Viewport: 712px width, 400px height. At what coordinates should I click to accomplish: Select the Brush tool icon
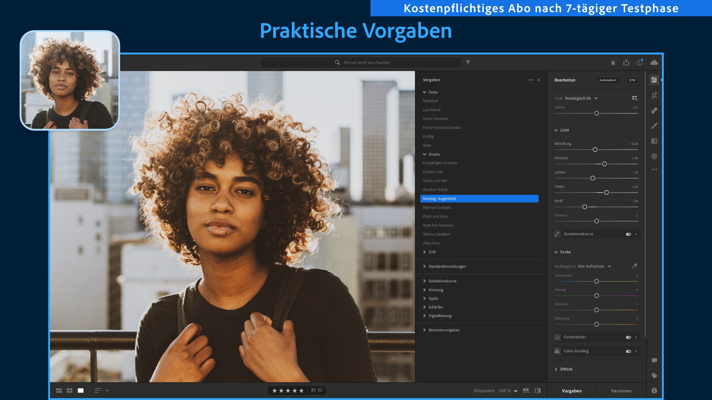coord(654,126)
